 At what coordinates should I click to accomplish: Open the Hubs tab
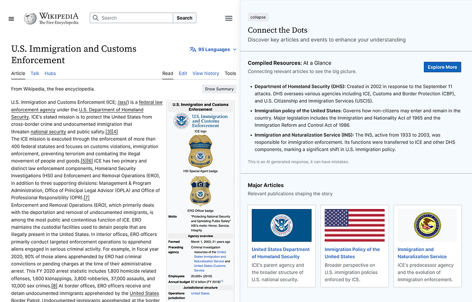(50, 73)
